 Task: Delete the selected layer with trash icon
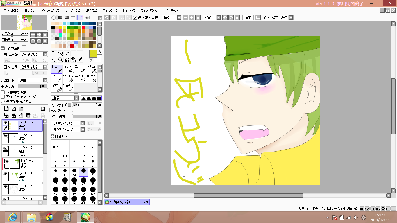point(28,115)
